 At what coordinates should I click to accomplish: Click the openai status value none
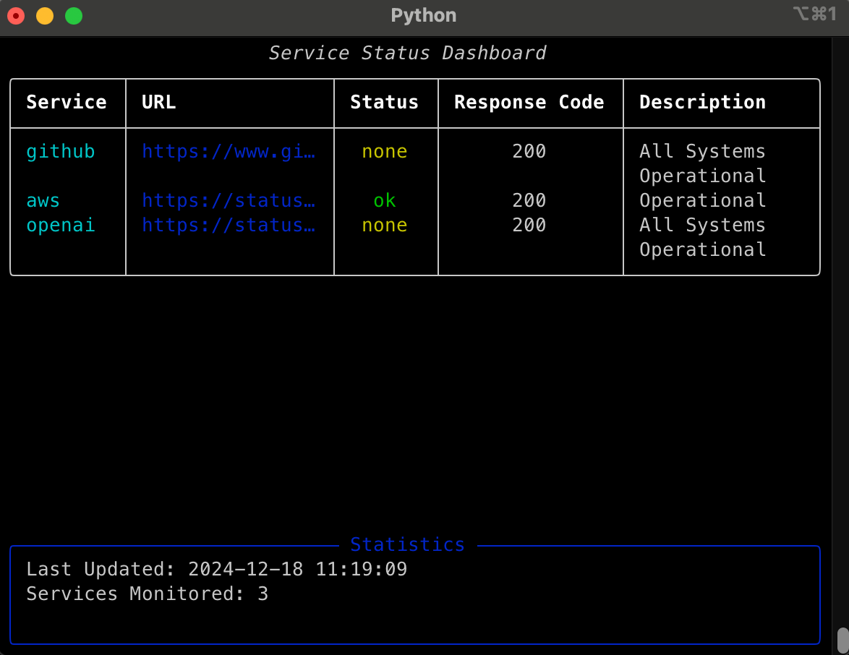(x=385, y=225)
